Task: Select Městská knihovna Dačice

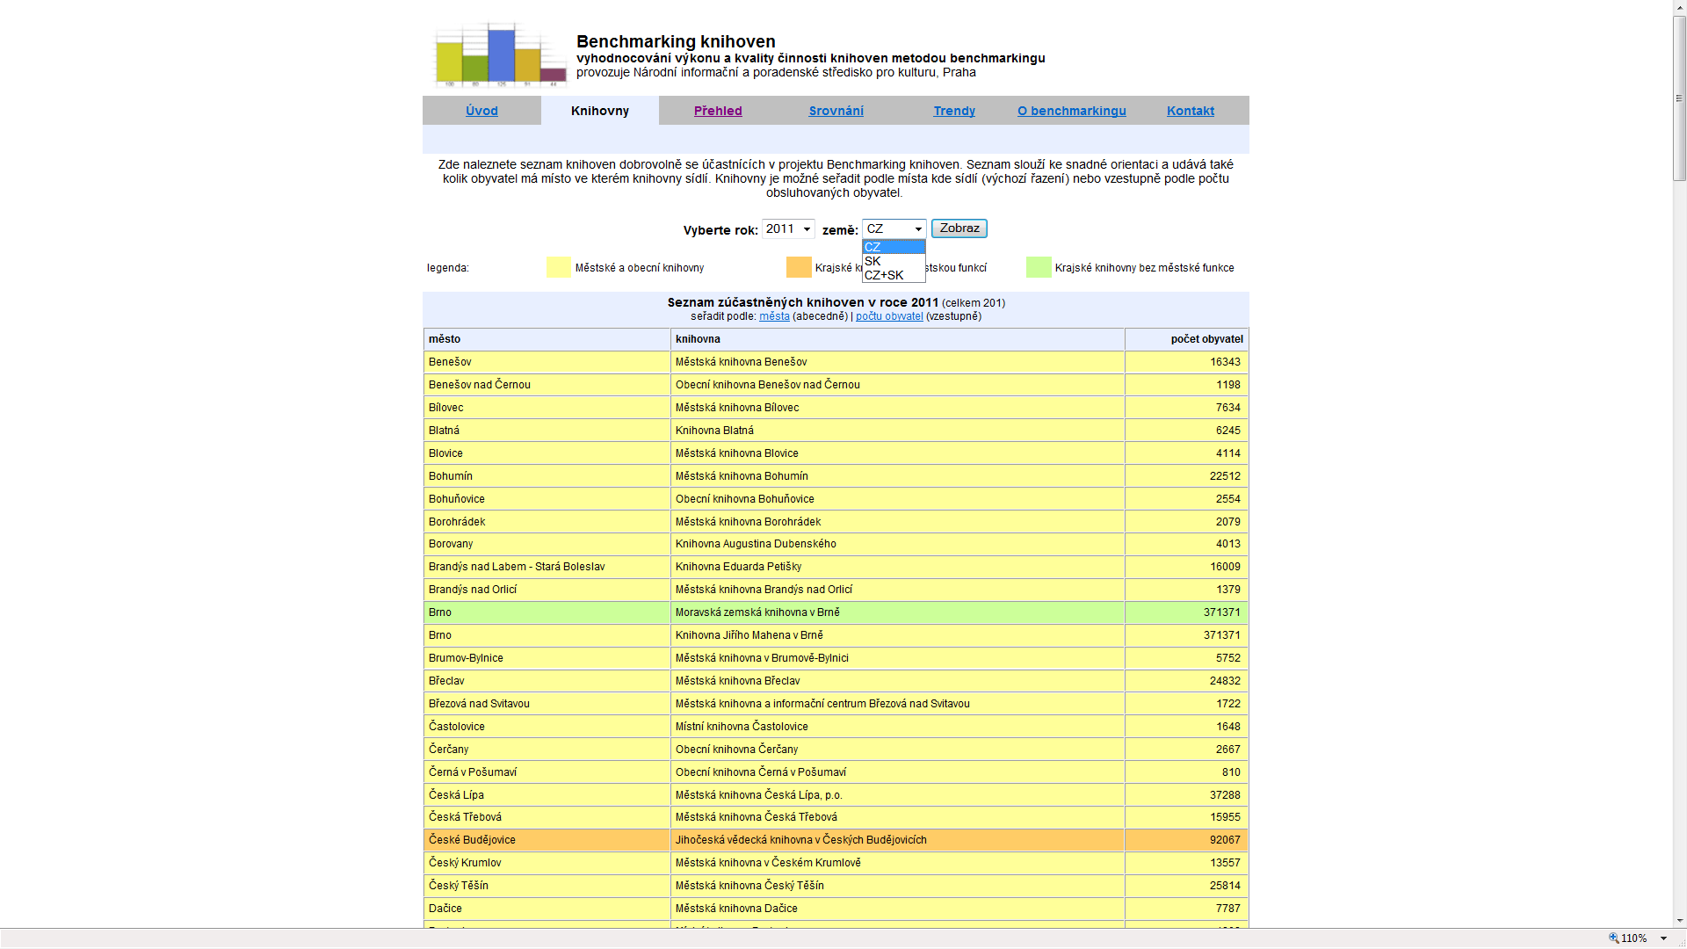Action: (897, 909)
